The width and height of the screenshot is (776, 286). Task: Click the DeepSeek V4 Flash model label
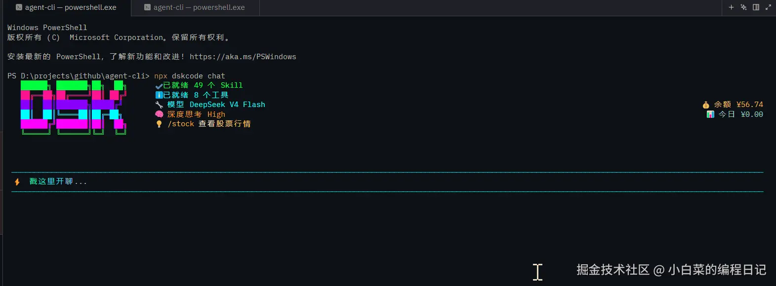click(227, 105)
